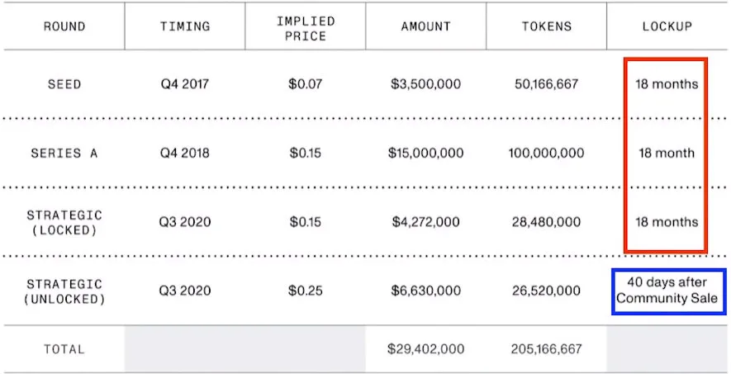Click the $29,402,000 total amount

(425, 349)
